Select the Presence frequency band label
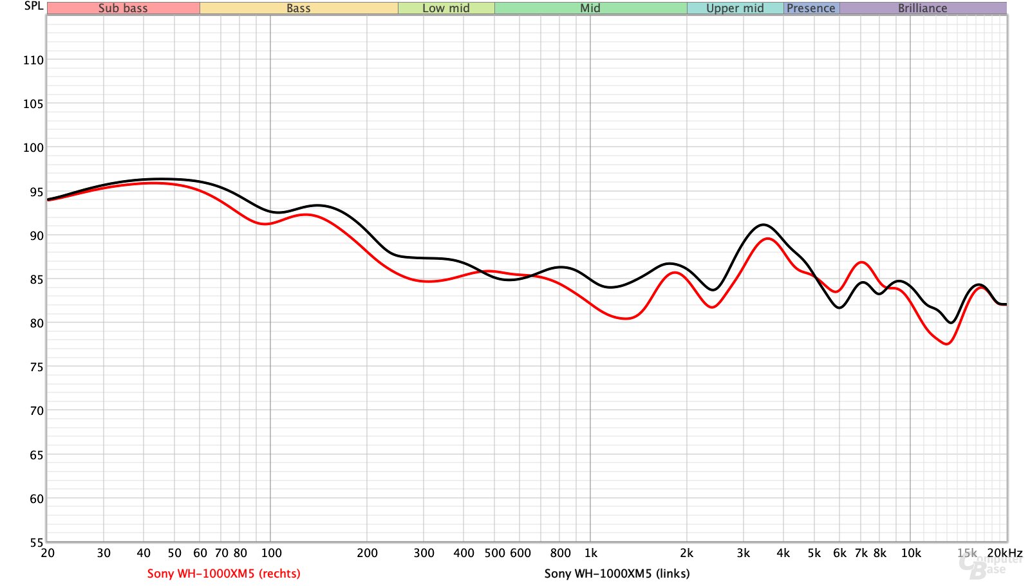1030x586 pixels. click(811, 8)
